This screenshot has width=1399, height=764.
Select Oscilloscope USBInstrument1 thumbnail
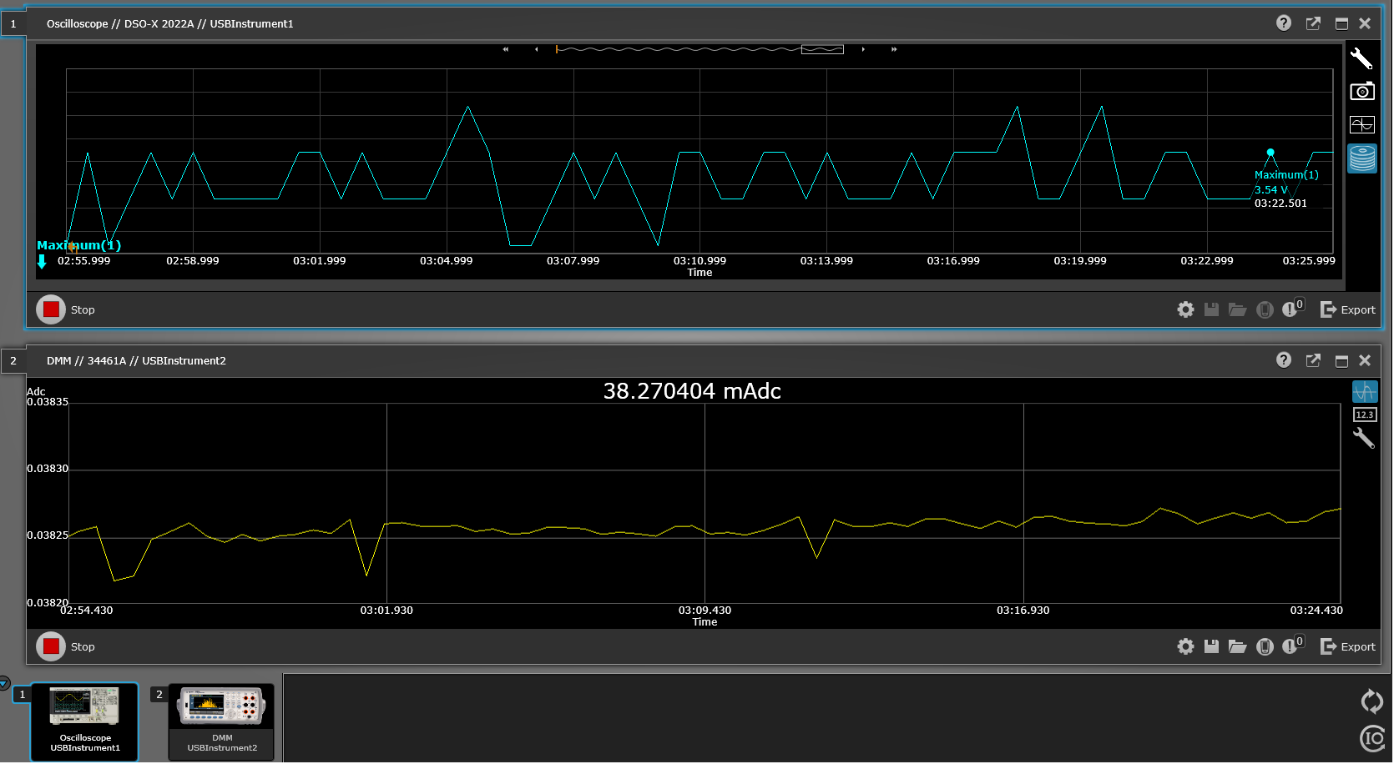point(84,721)
